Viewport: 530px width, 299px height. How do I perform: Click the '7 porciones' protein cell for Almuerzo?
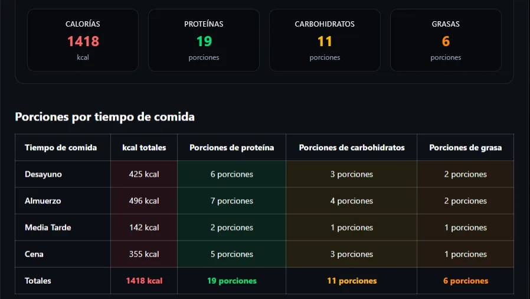(231, 201)
